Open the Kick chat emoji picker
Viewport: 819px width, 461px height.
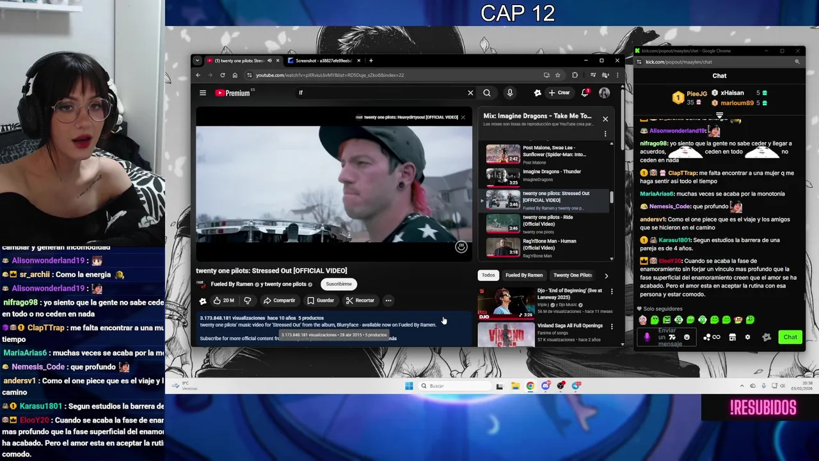687,337
